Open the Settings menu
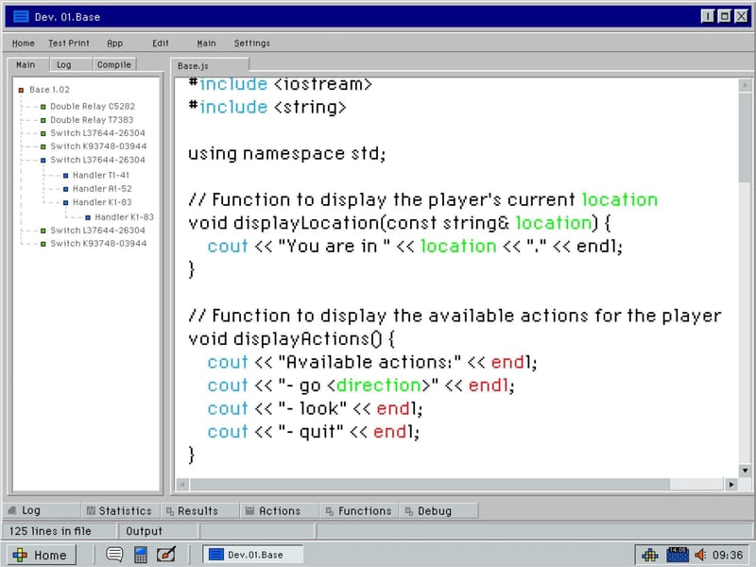 click(252, 43)
